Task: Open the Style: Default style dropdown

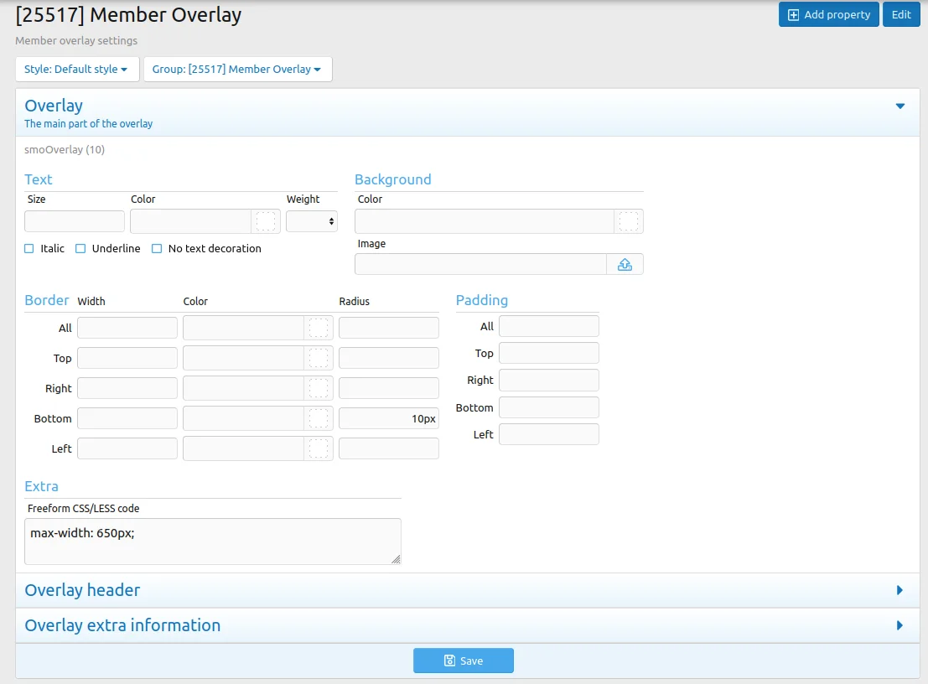Action: coord(76,70)
